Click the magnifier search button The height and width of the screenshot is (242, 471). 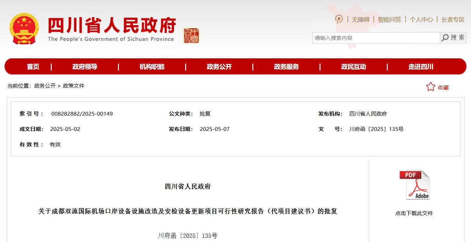pyautogui.click(x=453, y=38)
